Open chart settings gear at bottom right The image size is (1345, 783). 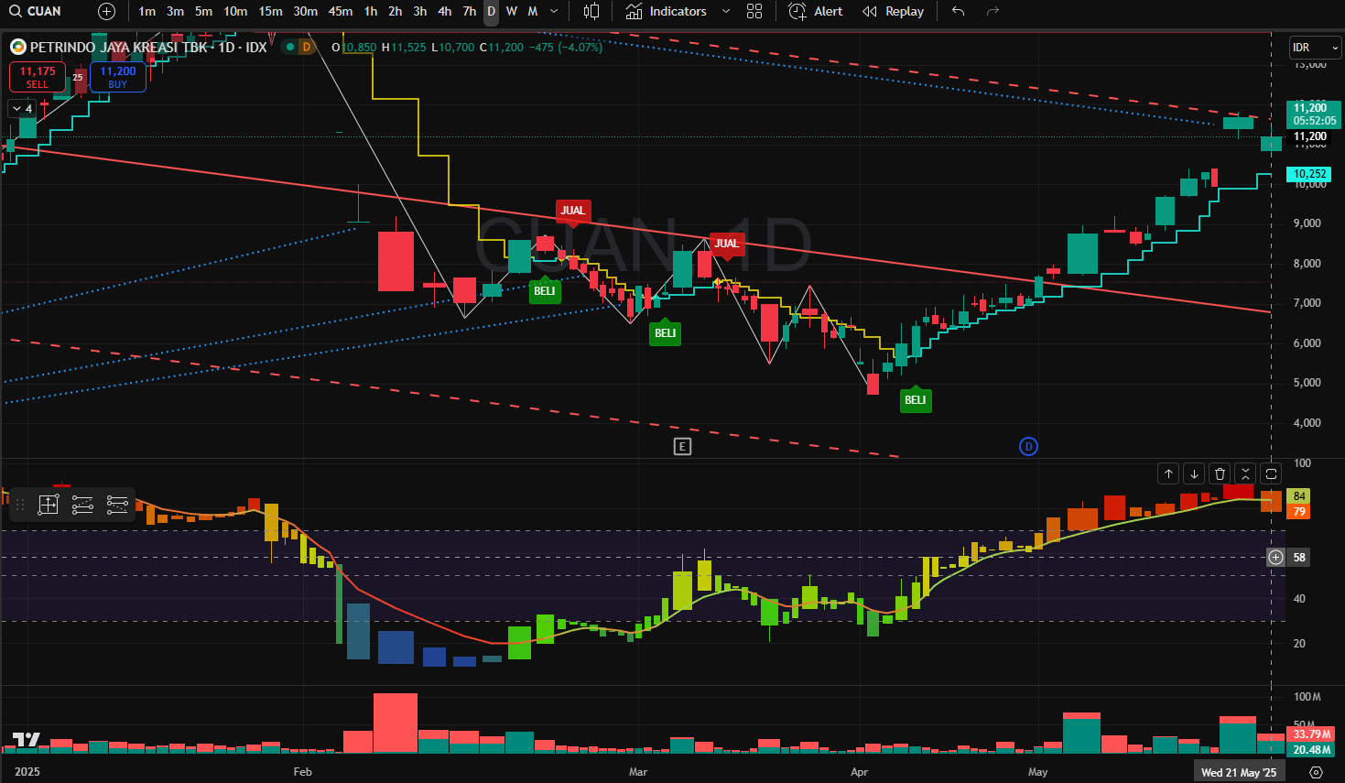pyautogui.click(x=1317, y=772)
